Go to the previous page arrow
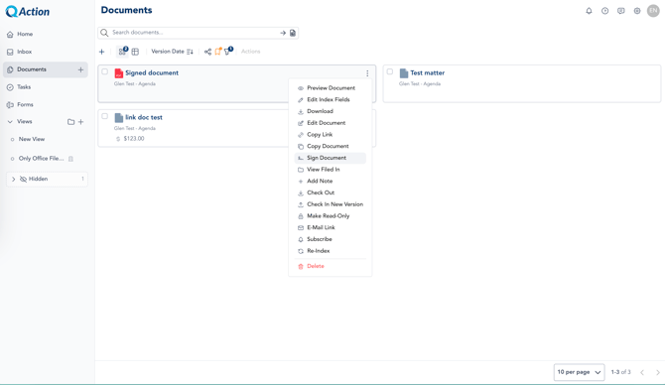This screenshot has width=665, height=385. pos(642,372)
